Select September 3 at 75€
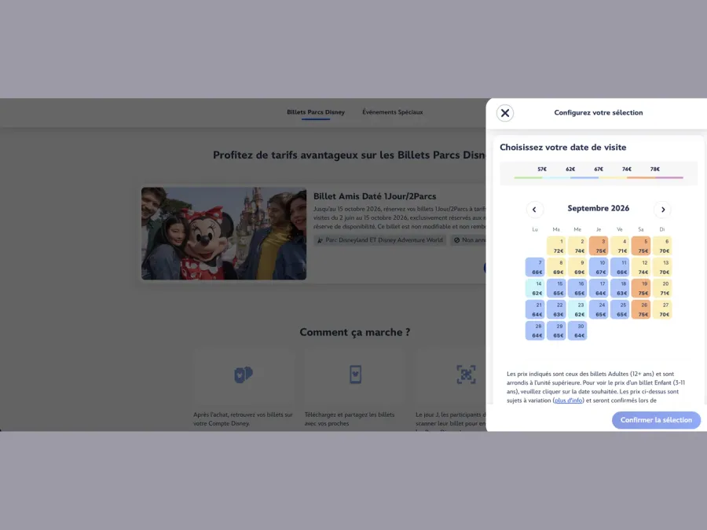This screenshot has width=707, height=530. click(x=599, y=246)
